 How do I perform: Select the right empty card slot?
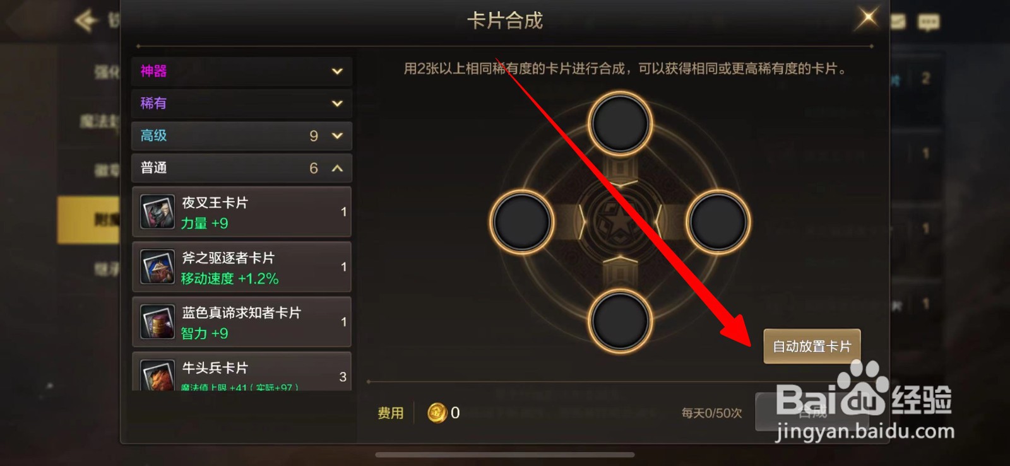click(718, 222)
